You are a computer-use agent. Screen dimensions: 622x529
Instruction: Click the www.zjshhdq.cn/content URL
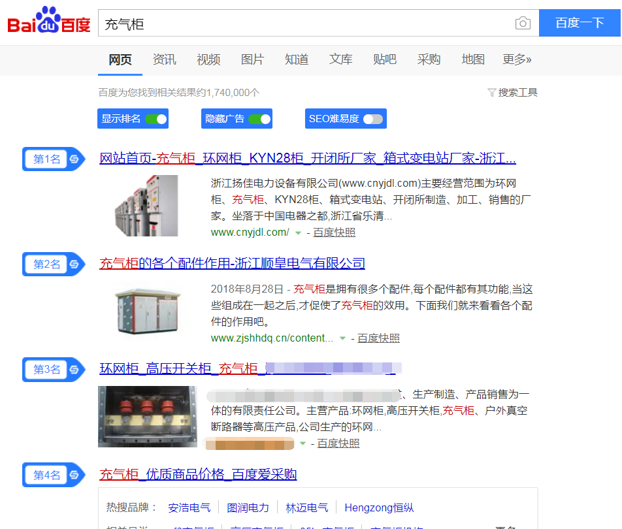point(272,338)
